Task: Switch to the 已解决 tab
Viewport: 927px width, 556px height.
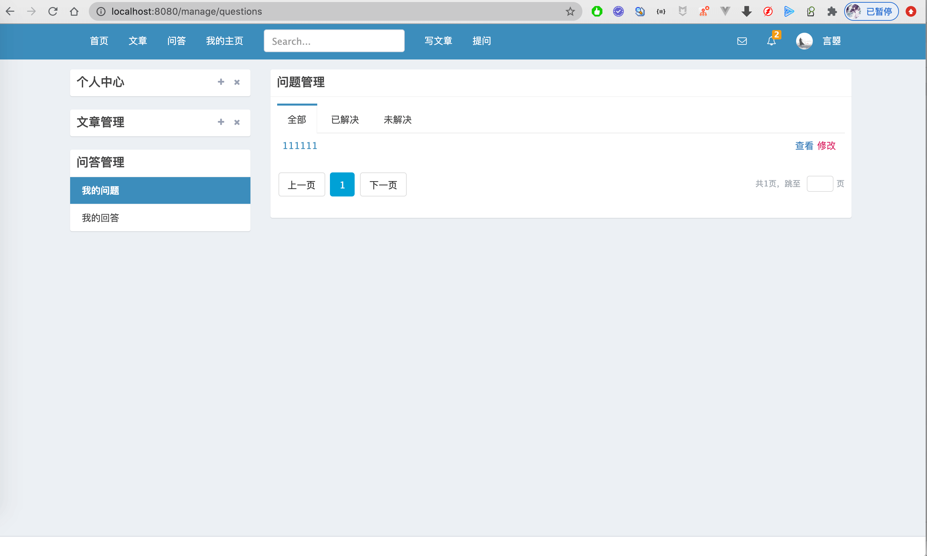Action: (345, 120)
